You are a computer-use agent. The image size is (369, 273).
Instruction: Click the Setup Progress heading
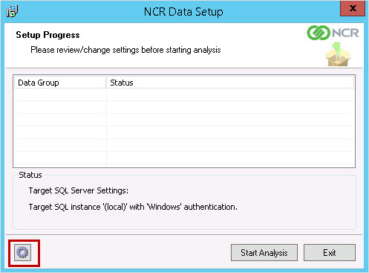point(48,35)
